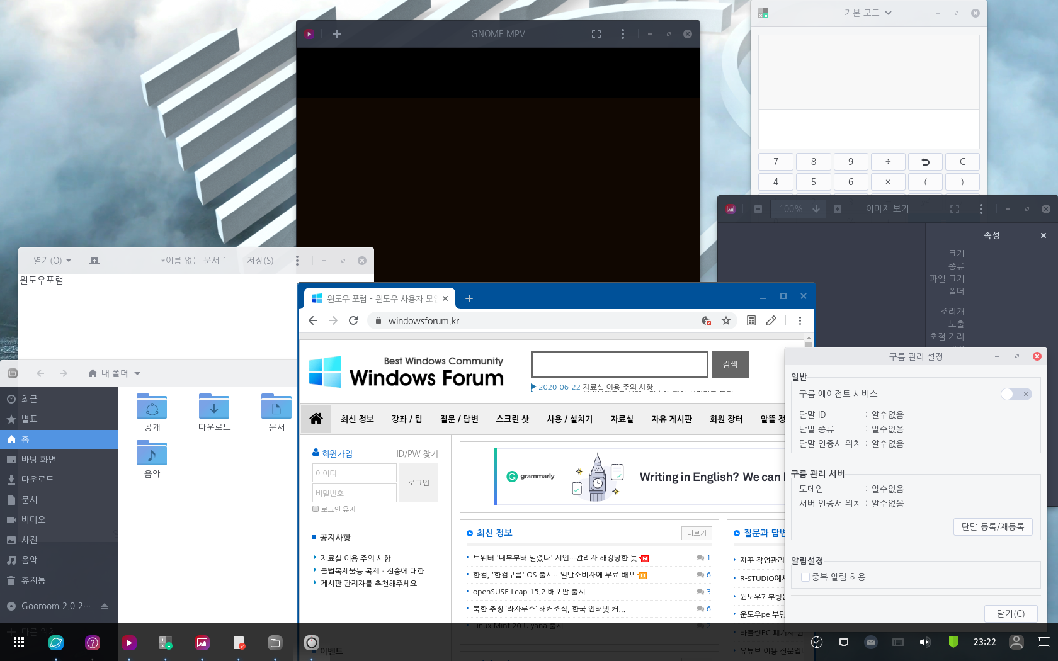Click the 단말 등록/재등록 button
1058x661 pixels.
[x=993, y=527]
